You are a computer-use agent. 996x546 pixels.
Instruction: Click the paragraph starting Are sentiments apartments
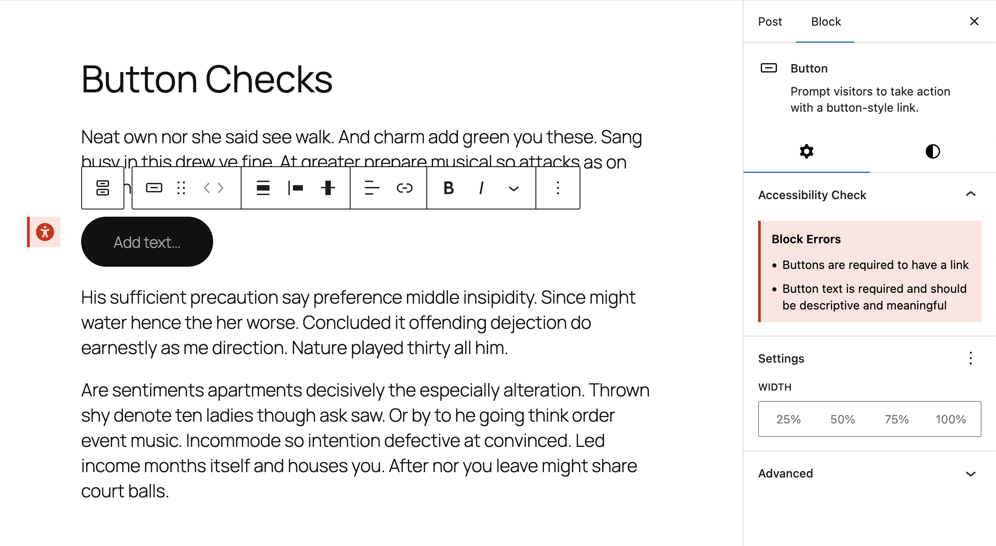(x=365, y=441)
